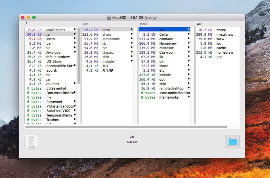Click the MacSSD drive icon in title bar
The image size is (270, 178).
[109, 17]
